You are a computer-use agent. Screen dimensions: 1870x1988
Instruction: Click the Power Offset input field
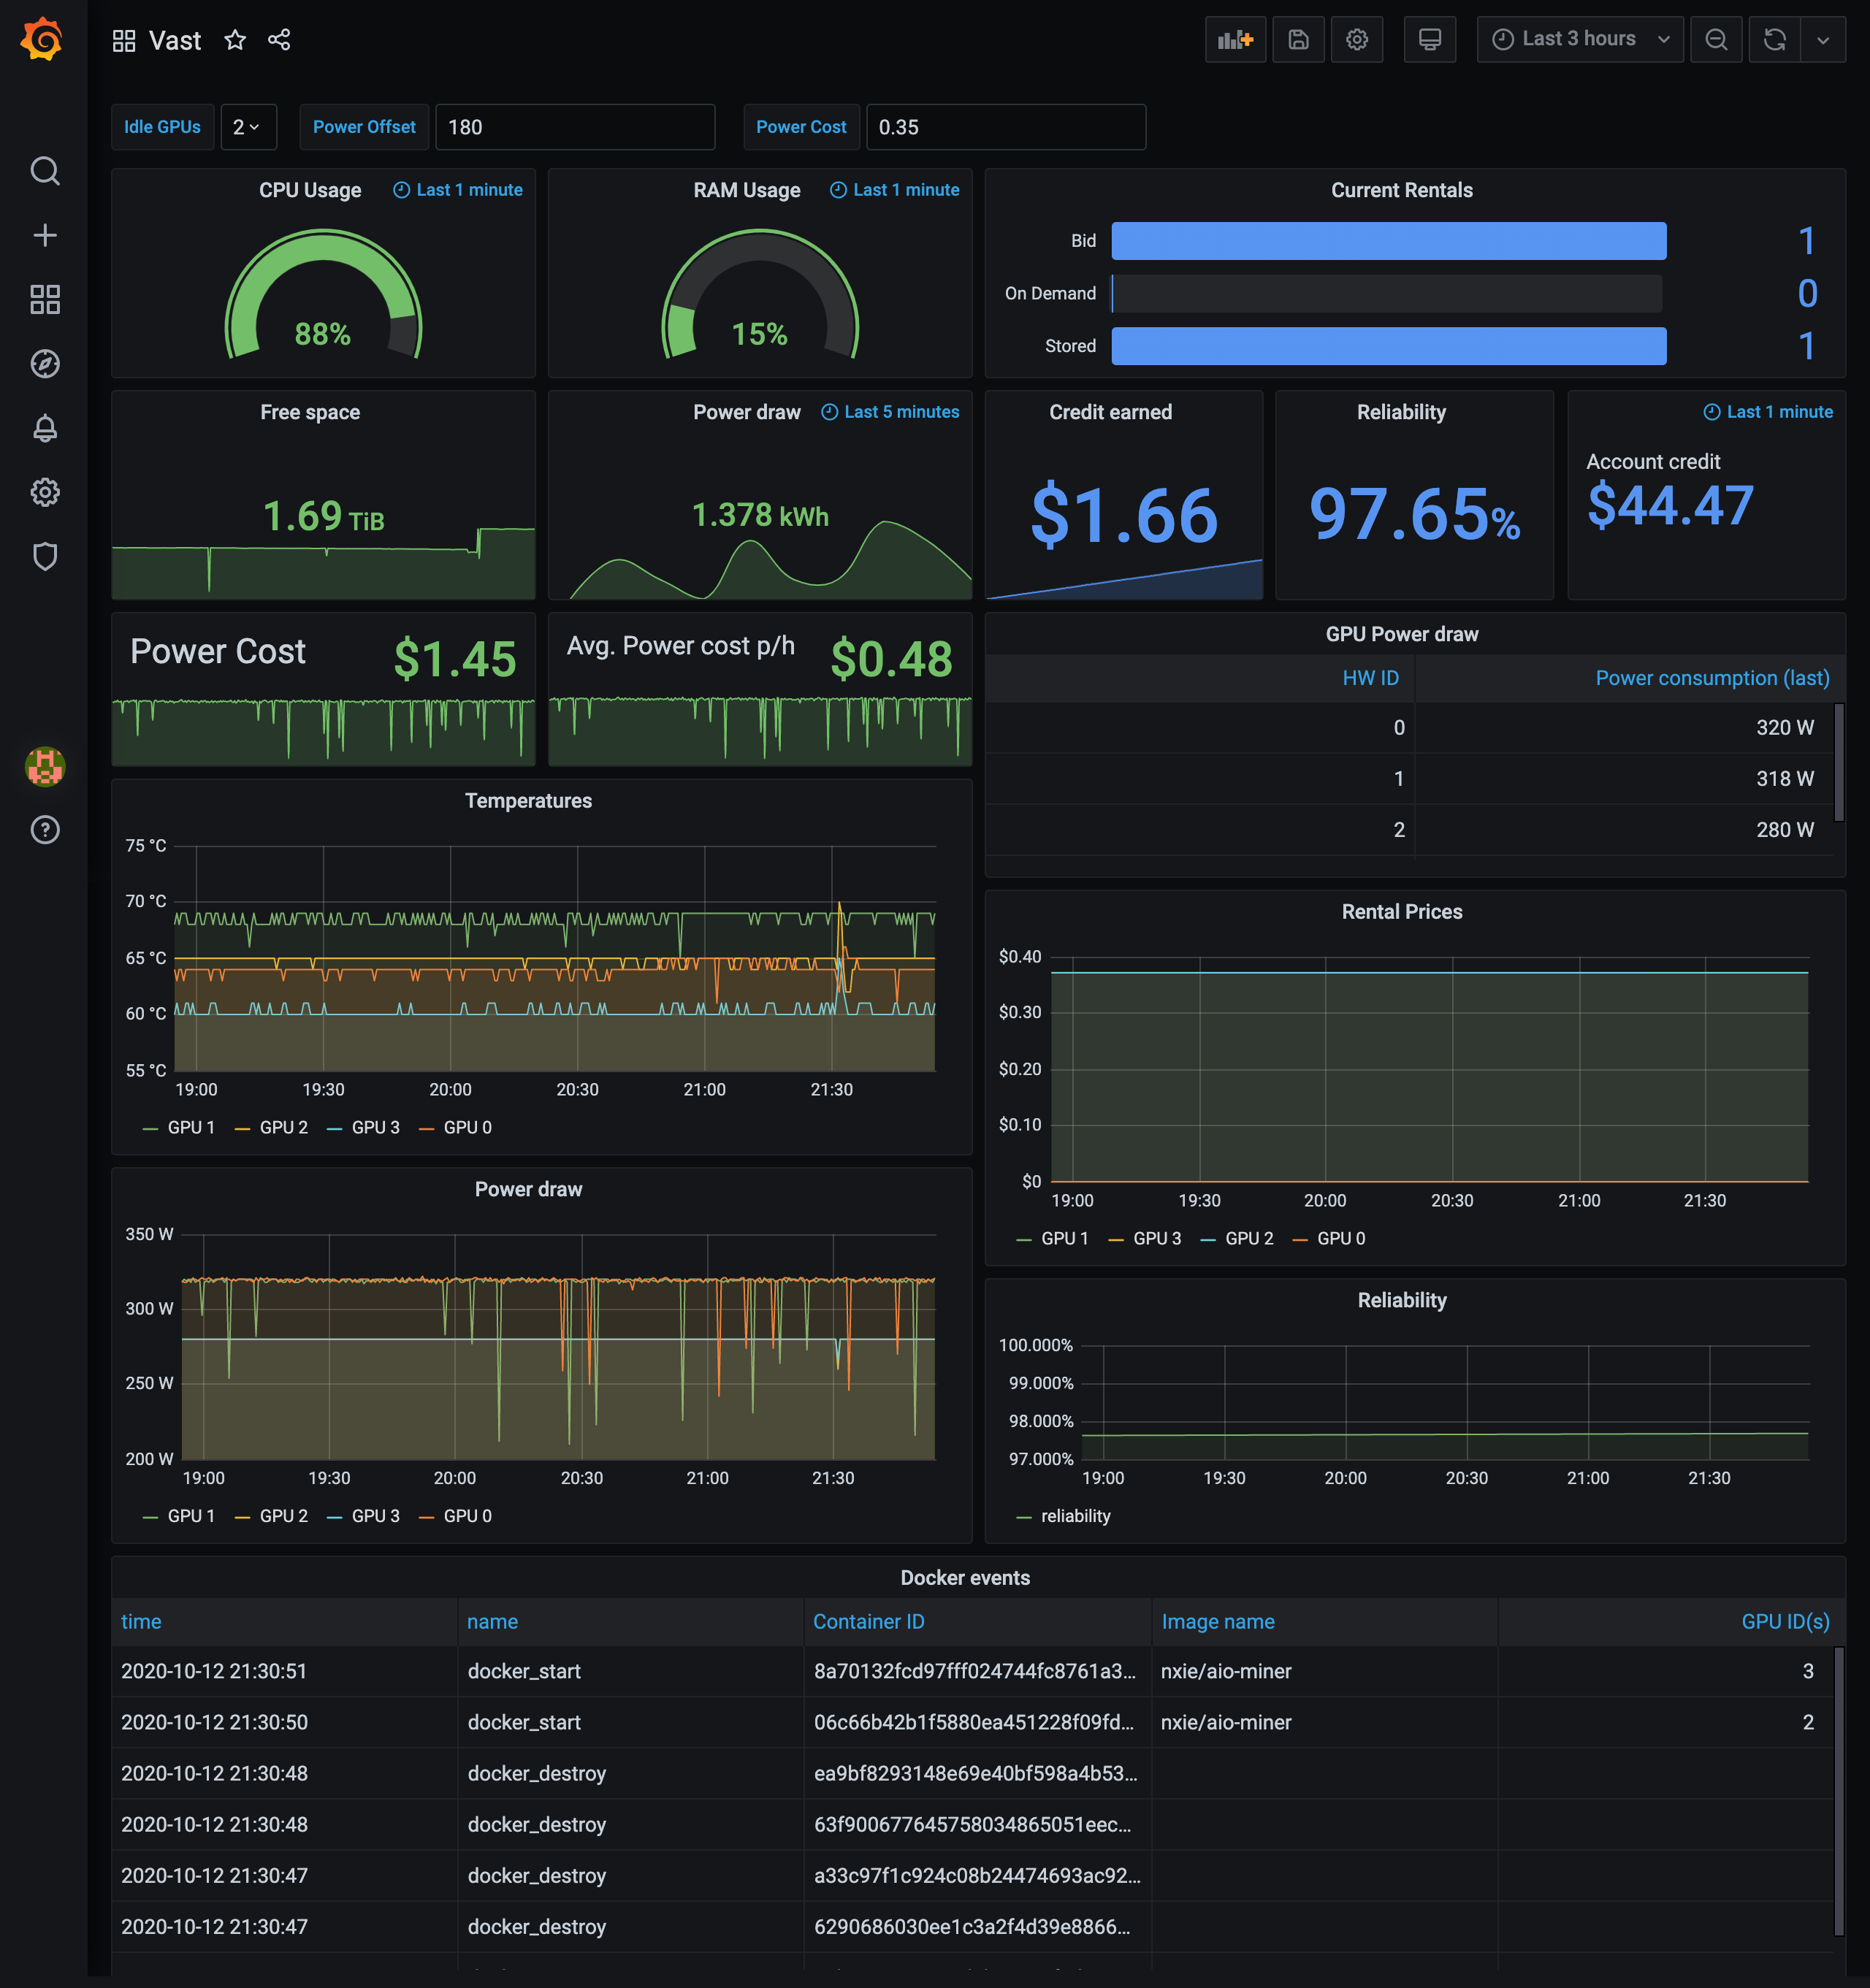pos(574,127)
